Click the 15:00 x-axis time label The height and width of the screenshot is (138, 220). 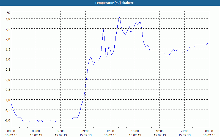pyautogui.click(x=135, y=131)
